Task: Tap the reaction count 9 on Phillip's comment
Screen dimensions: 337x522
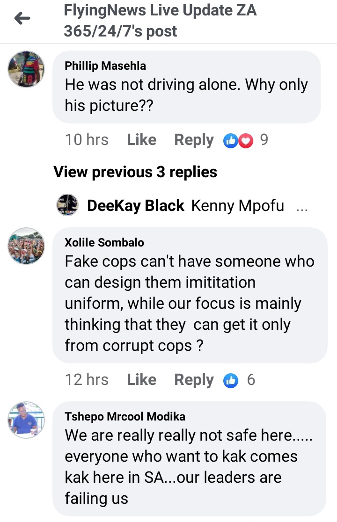Action: point(264,140)
